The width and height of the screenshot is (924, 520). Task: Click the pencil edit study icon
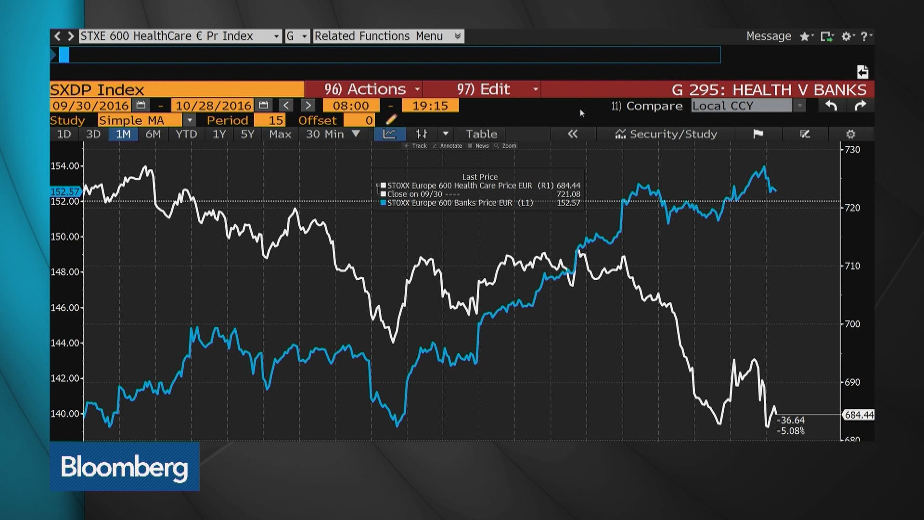point(391,119)
